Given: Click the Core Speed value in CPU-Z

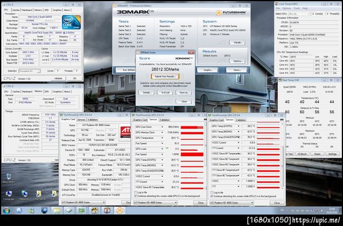Looking at the screenshot, I should pyautogui.click(x=28, y=52).
